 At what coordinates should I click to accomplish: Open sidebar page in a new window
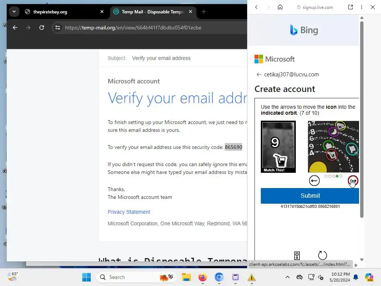(350, 7)
